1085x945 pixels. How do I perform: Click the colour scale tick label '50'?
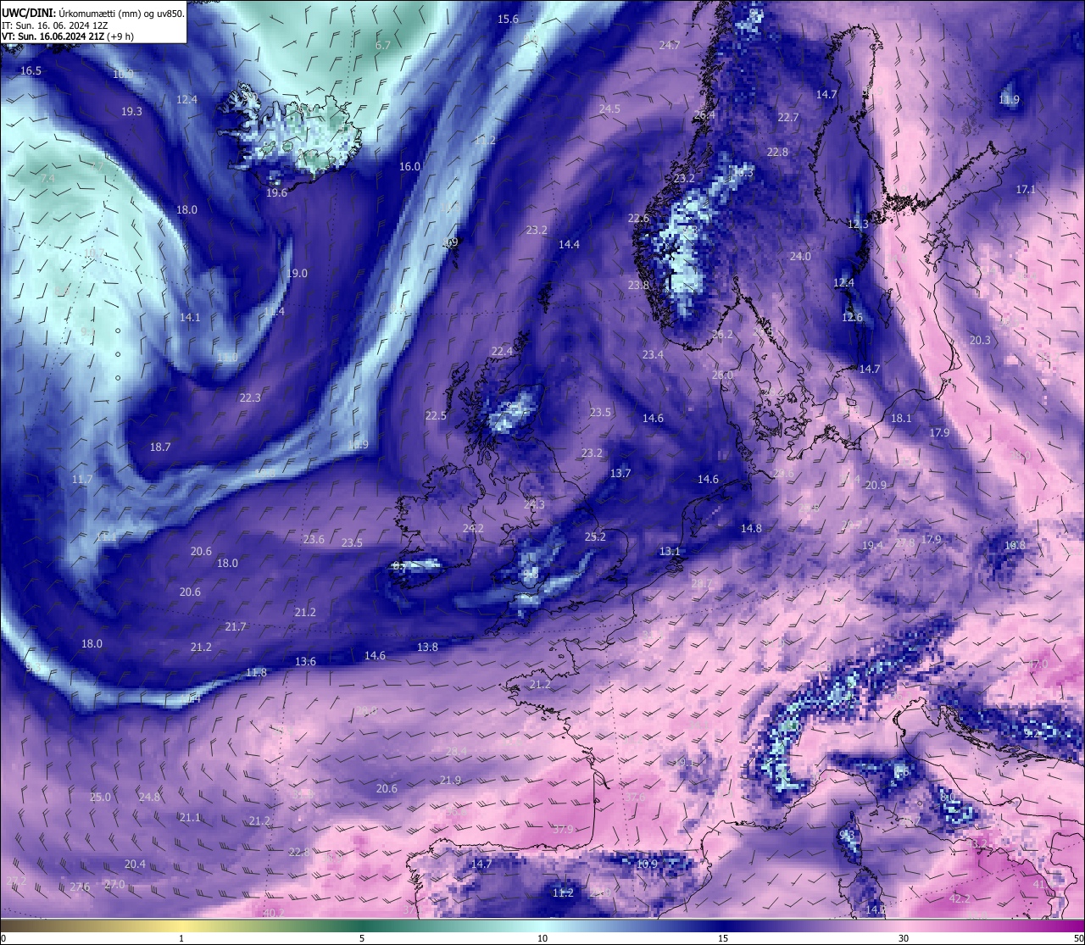point(1078,938)
